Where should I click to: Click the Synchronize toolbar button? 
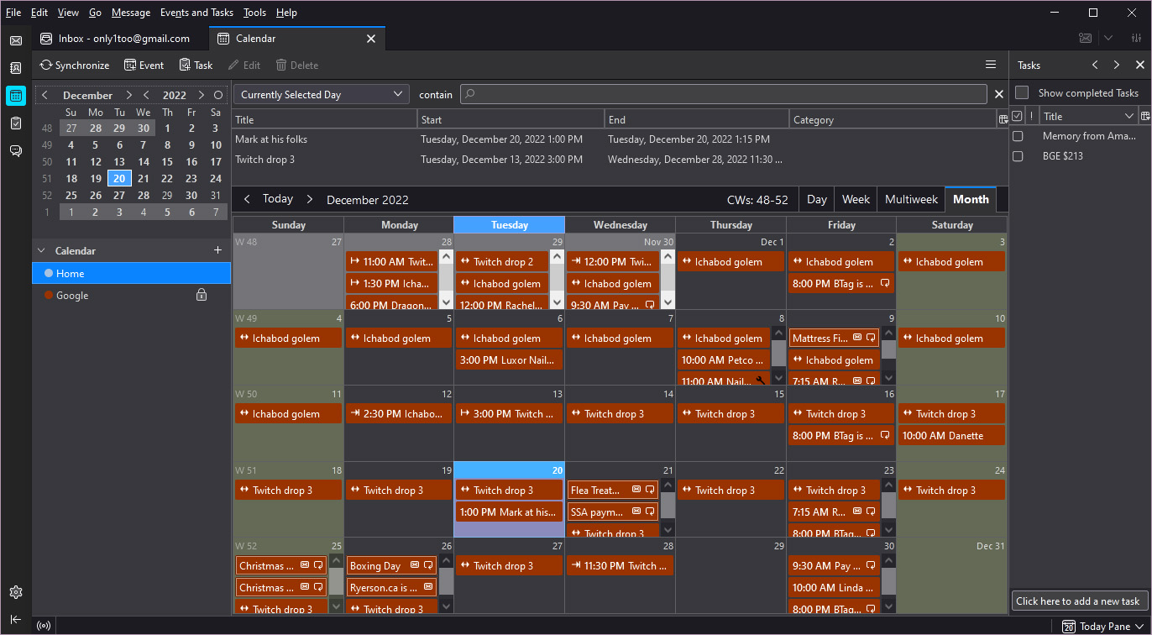coord(75,65)
